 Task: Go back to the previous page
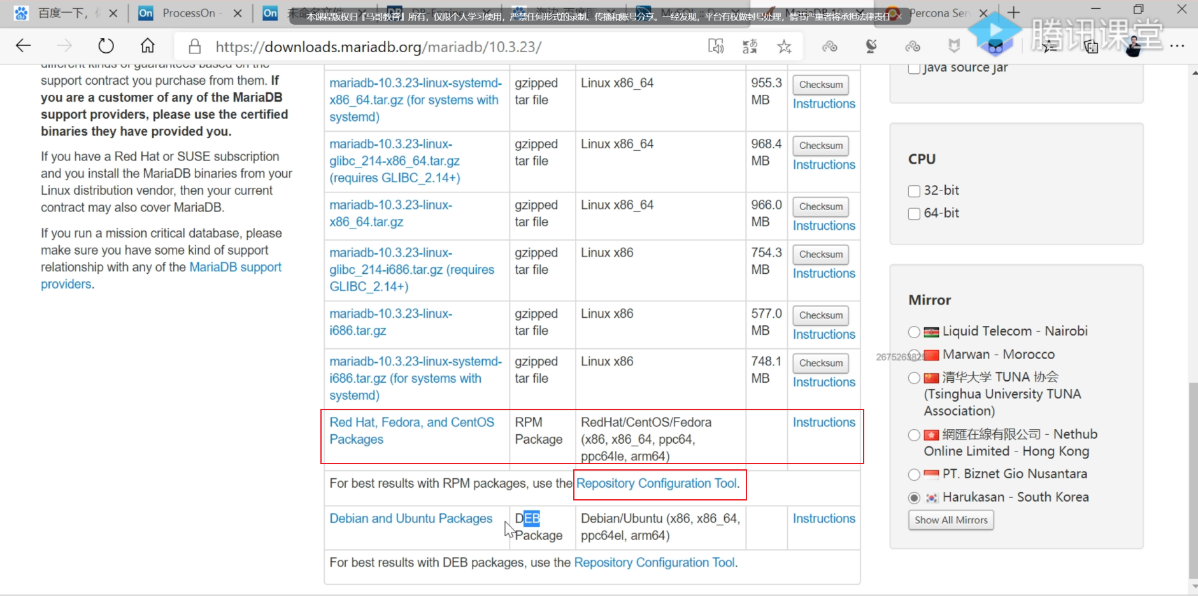[x=24, y=46]
